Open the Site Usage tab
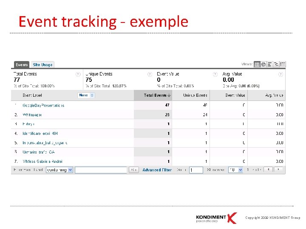 [42, 64]
